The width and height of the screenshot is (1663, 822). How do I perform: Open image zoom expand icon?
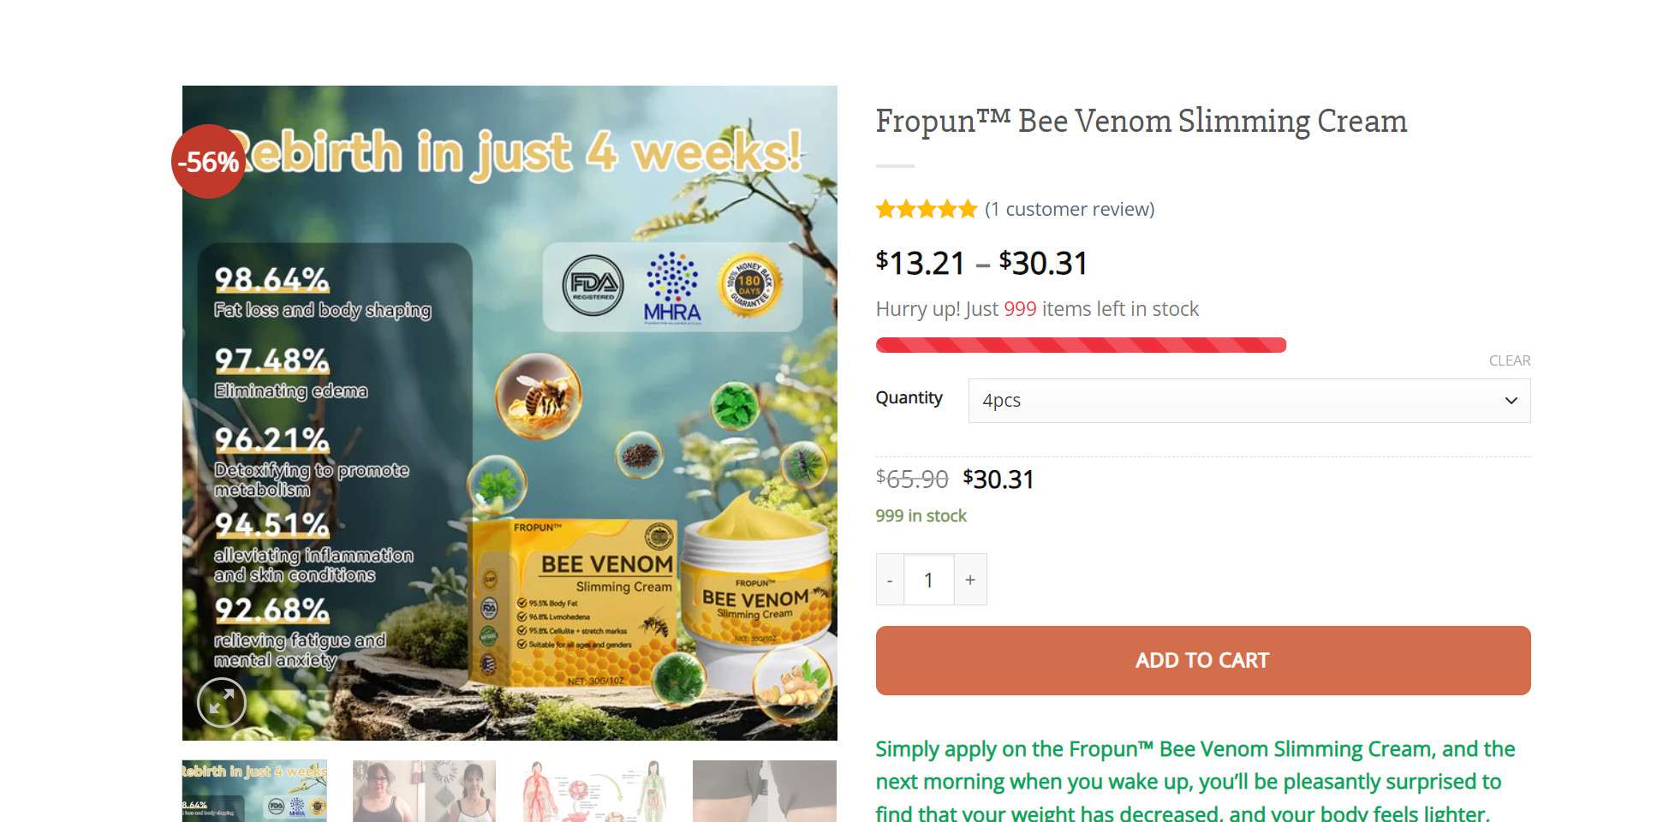[x=222, y=702]
